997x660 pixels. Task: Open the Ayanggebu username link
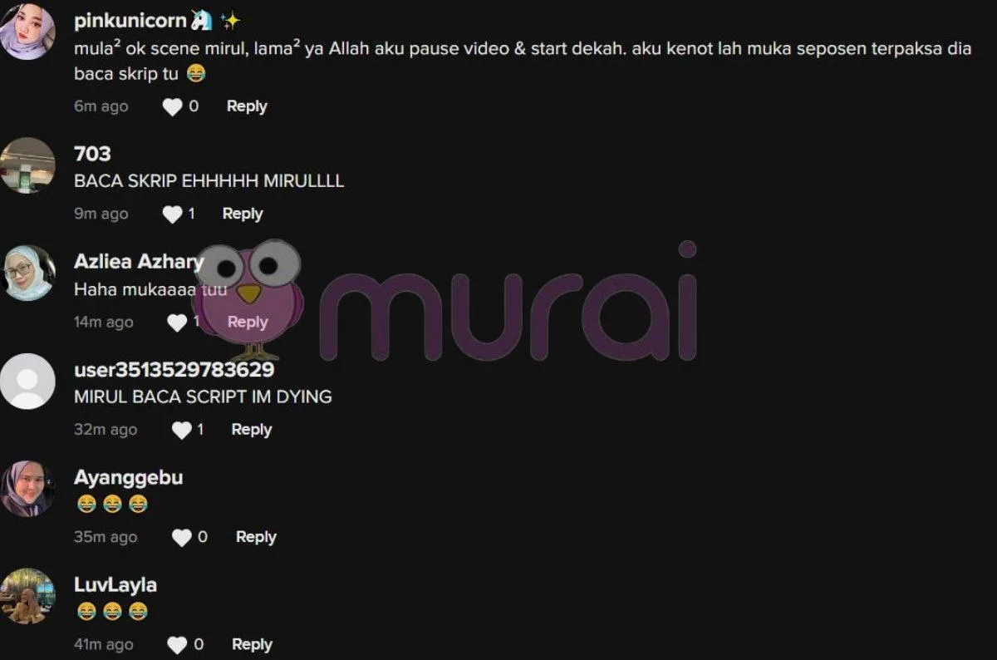coord(128,478)
